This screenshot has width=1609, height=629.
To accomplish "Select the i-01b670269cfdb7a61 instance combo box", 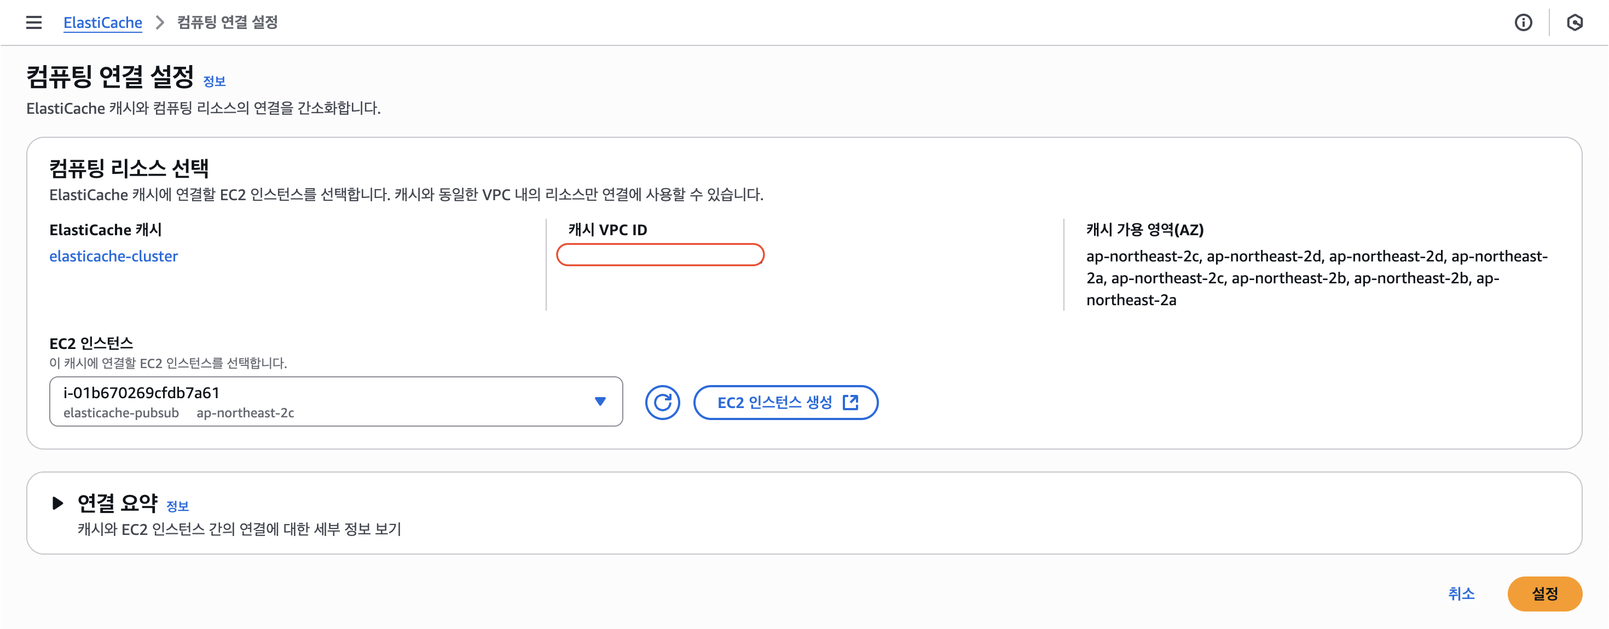I will click(x=336, y=401).
